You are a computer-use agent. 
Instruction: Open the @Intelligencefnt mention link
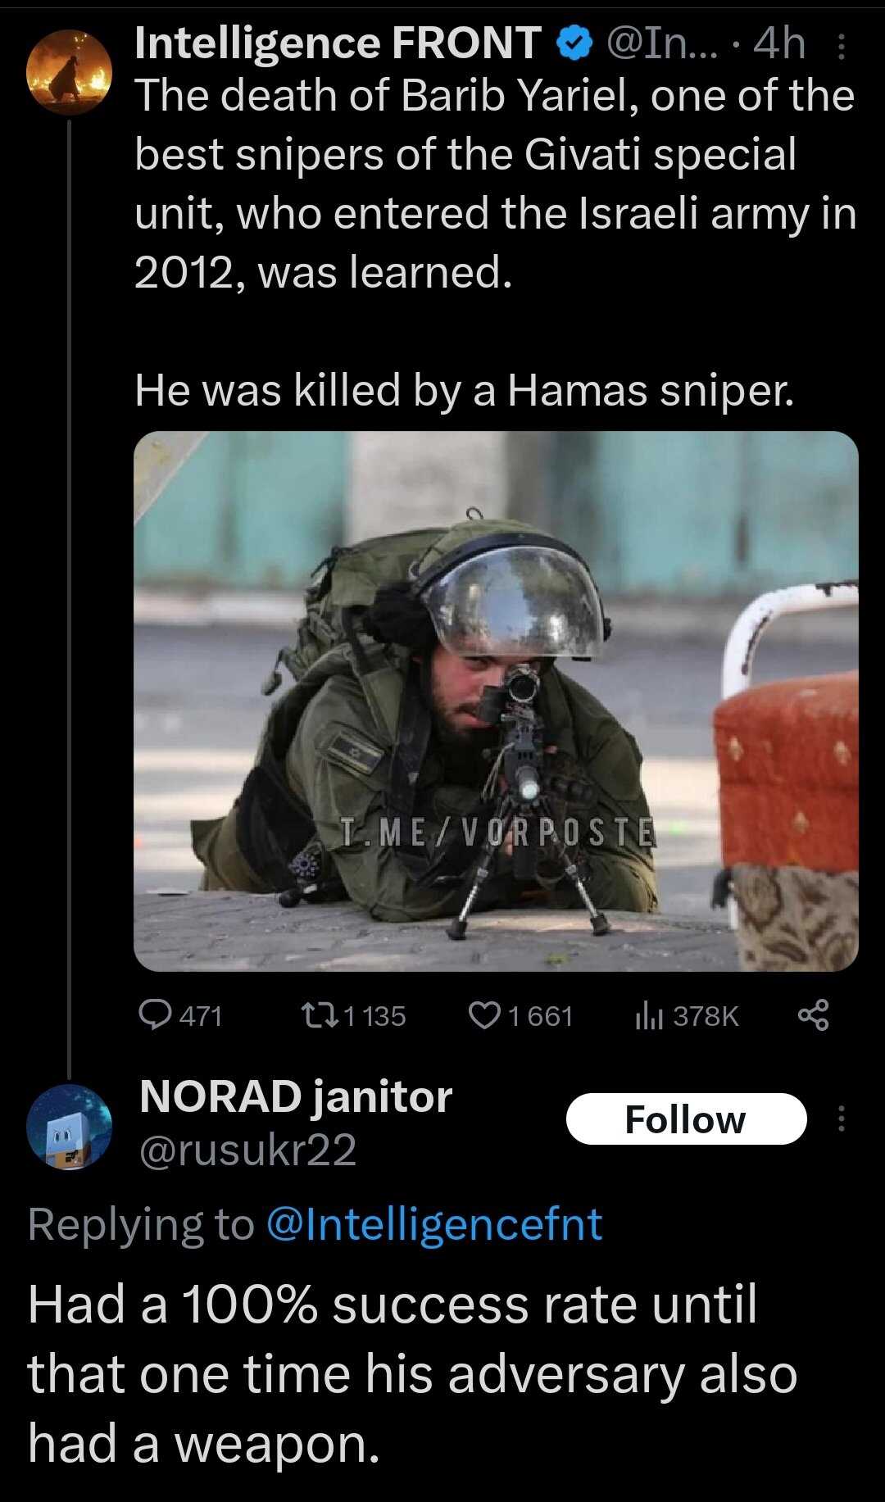(434, 1225)
